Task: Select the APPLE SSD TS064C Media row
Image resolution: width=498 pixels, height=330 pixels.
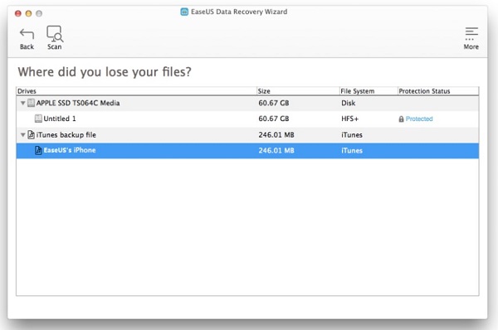Action: point(247,103)
